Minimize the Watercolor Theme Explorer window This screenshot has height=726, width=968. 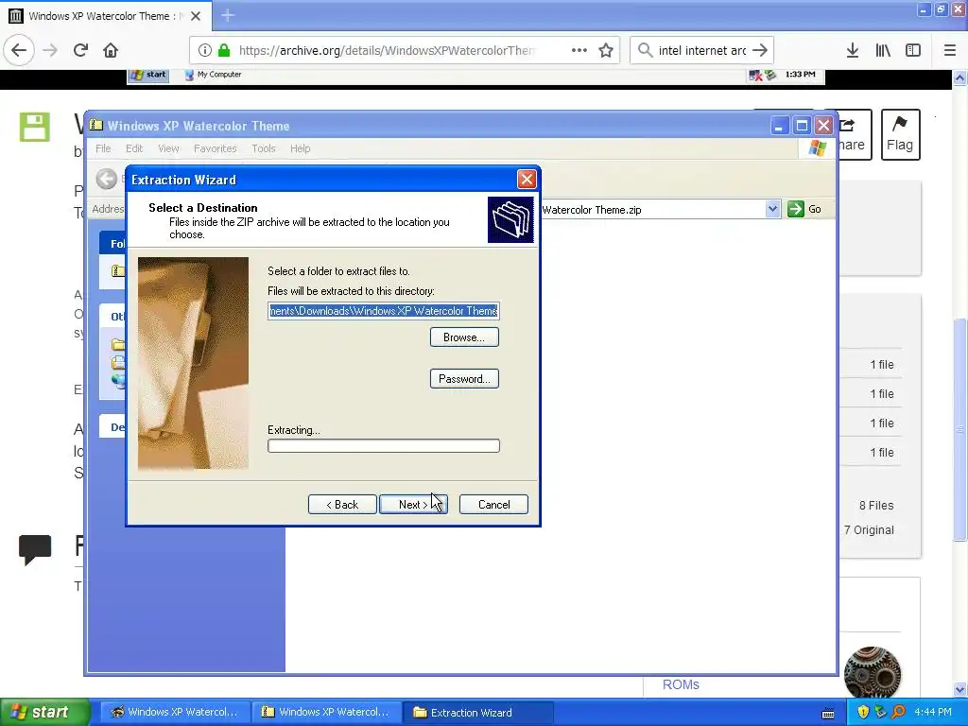(779, 126)
